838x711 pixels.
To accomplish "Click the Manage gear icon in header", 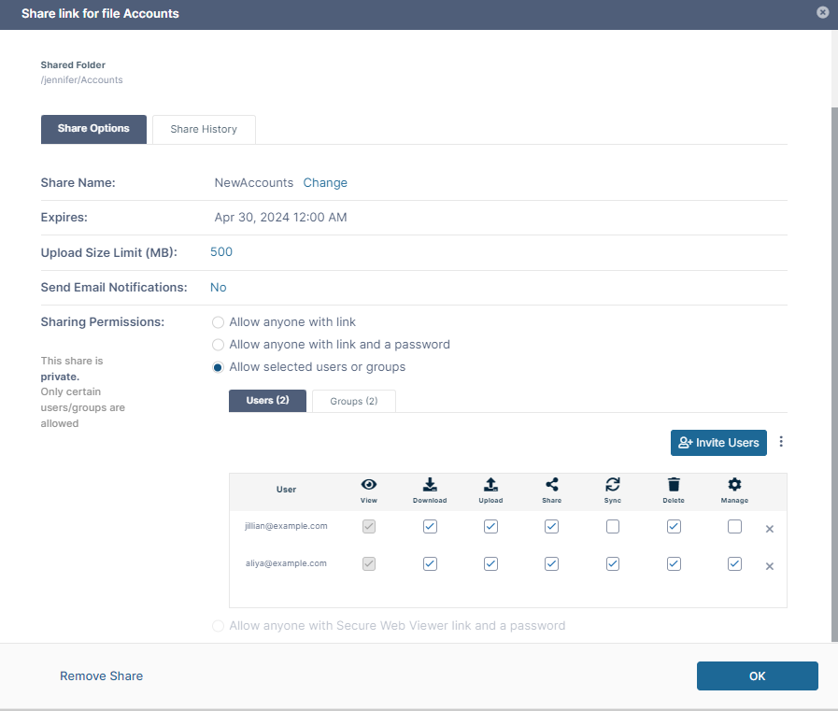I will click(734, 484).
